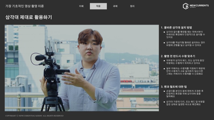214x120 pixels.
Task: Select the highlighted 적용 tab
Action: pyautogui.click(x=98, y=6)
